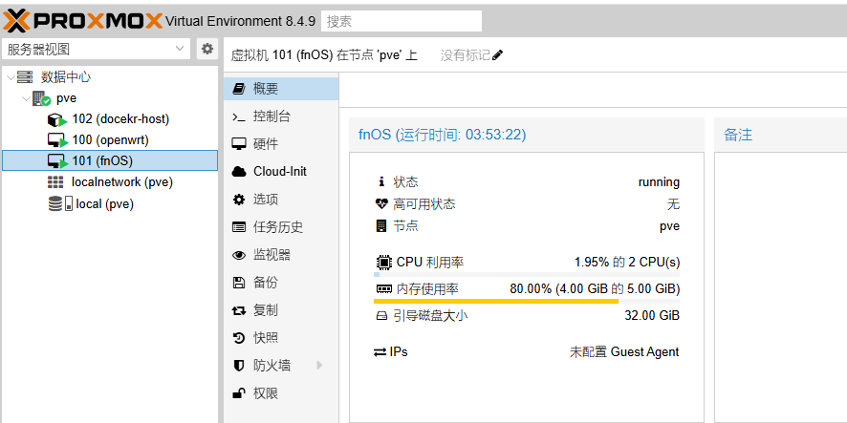Collapse the 数据中心 tree node

click(x=11, y=77)
